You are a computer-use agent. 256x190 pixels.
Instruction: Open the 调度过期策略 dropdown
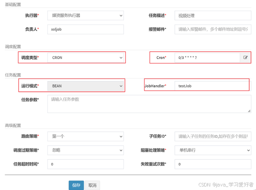pos(85,150)
